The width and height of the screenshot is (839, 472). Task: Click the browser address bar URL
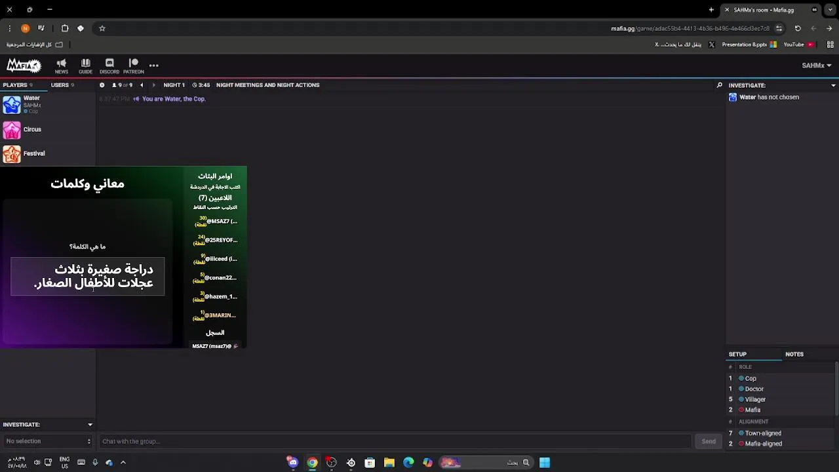[x=690, y=28]
